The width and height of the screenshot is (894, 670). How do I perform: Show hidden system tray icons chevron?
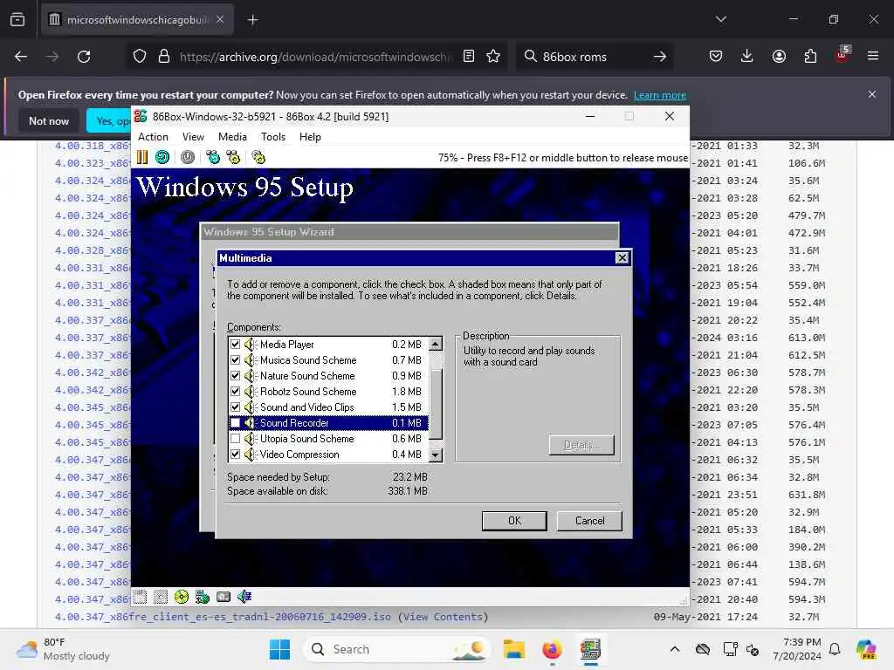point(675,649)
